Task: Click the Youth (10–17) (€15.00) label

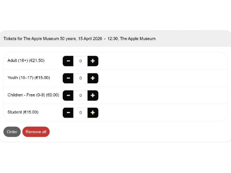Action: coord(28,78)
